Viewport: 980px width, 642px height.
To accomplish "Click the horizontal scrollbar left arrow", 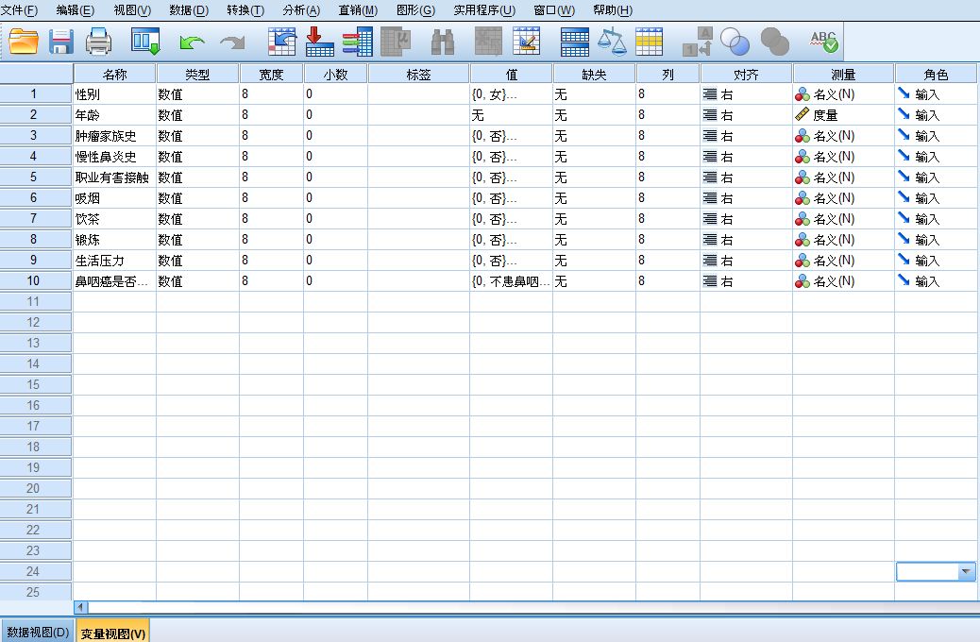I will coord(80,606).
